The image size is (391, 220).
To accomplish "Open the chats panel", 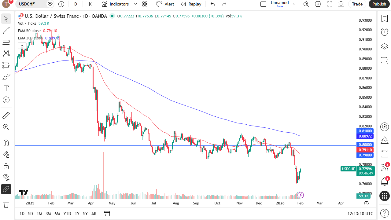I will coord(385,61).
